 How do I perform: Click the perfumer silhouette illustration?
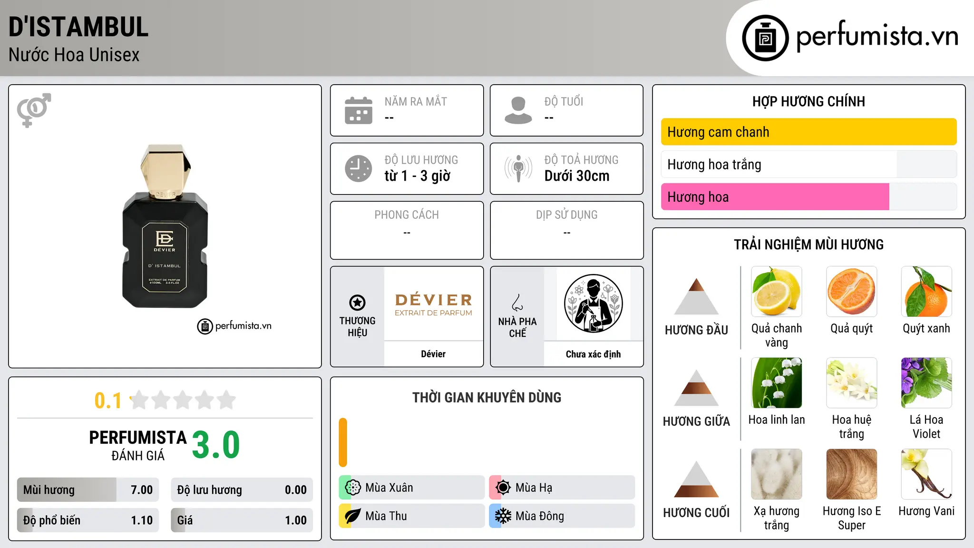point(593,303)
